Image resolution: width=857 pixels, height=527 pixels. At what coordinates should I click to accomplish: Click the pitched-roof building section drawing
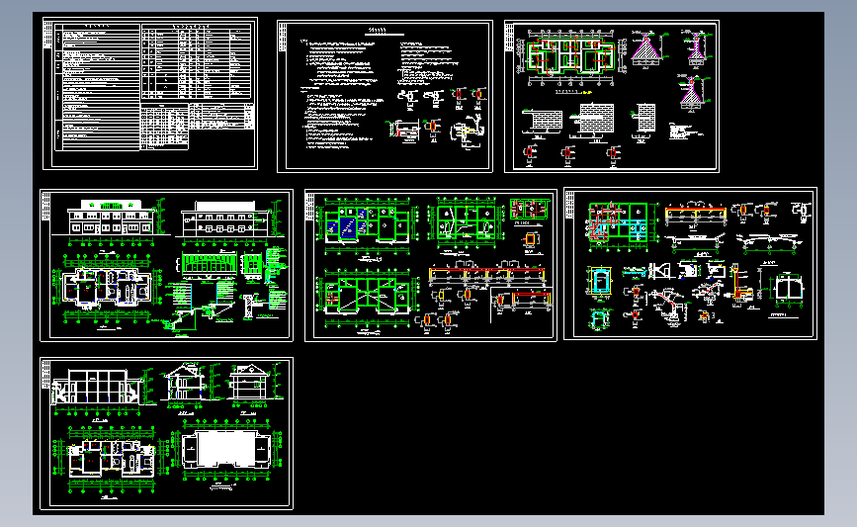185,382
